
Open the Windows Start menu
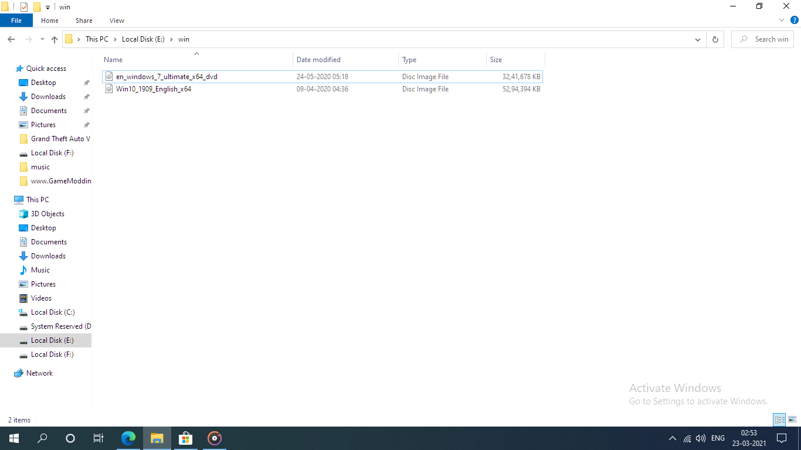(14, 438)
